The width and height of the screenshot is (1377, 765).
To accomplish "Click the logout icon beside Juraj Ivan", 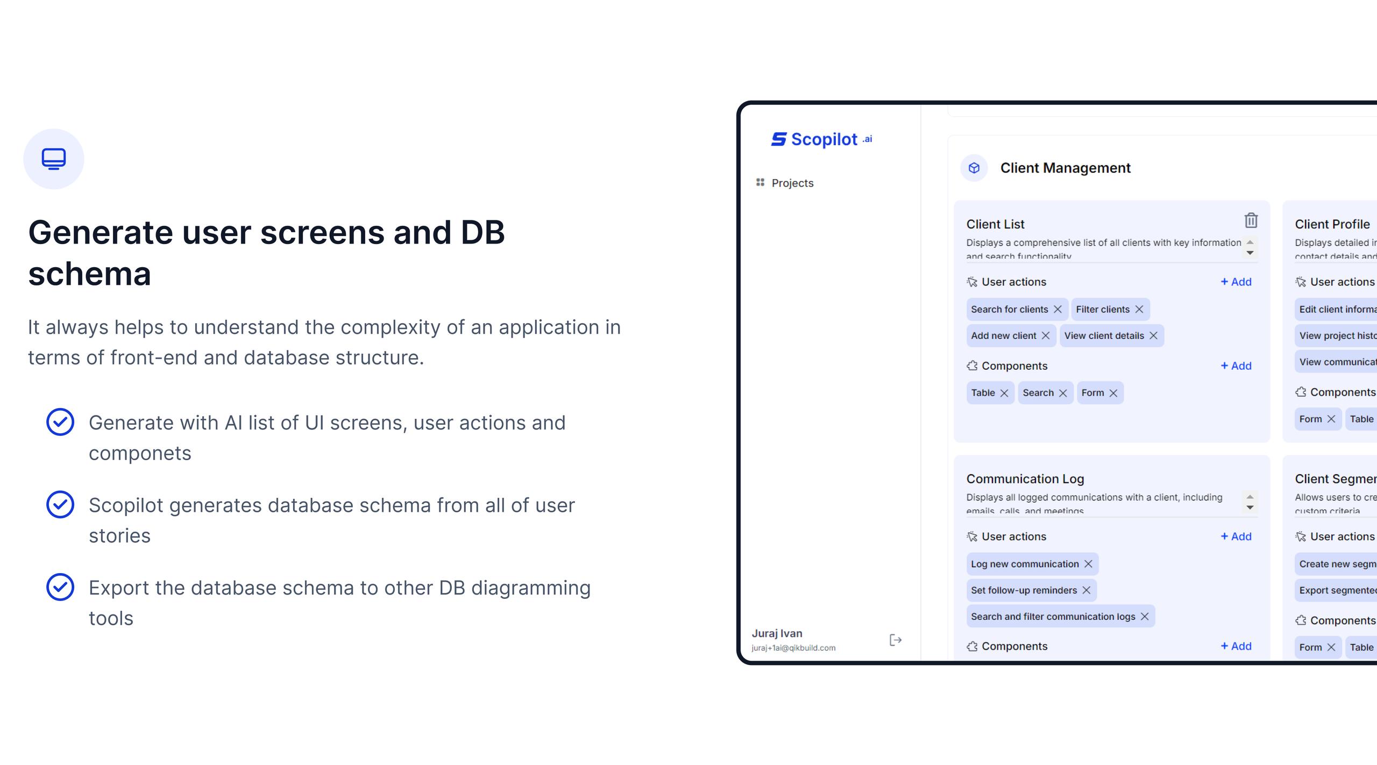I will (x=895, y=640).
